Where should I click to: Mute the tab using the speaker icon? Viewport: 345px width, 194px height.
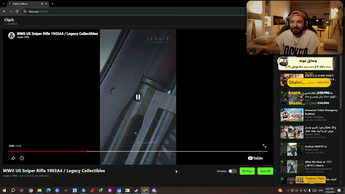[42, 4]
